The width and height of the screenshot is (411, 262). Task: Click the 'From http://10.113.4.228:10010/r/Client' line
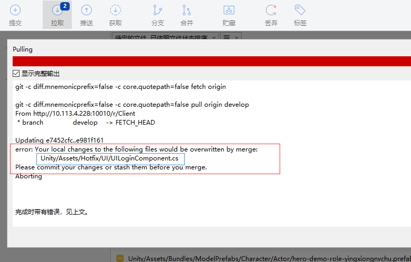point(75,114)
